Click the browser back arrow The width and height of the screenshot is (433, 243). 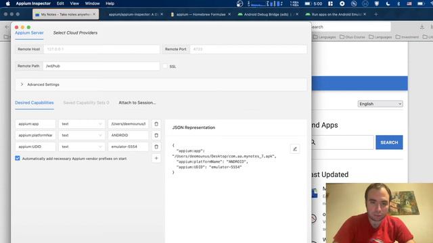pyautogui.click(x=7, y=27)
